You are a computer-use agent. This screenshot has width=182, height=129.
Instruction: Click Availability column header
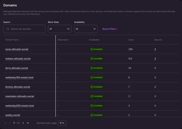click(94, 40)
